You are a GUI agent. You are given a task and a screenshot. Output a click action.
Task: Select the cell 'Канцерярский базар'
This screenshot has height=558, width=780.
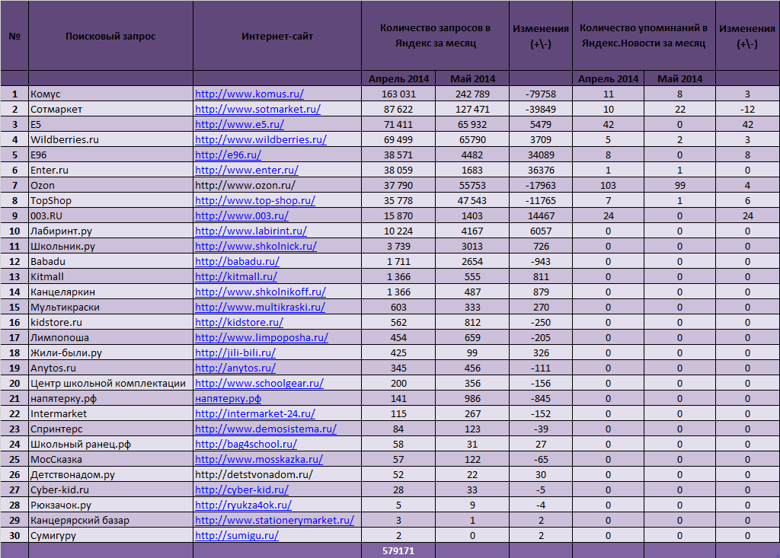coord(110,521)
